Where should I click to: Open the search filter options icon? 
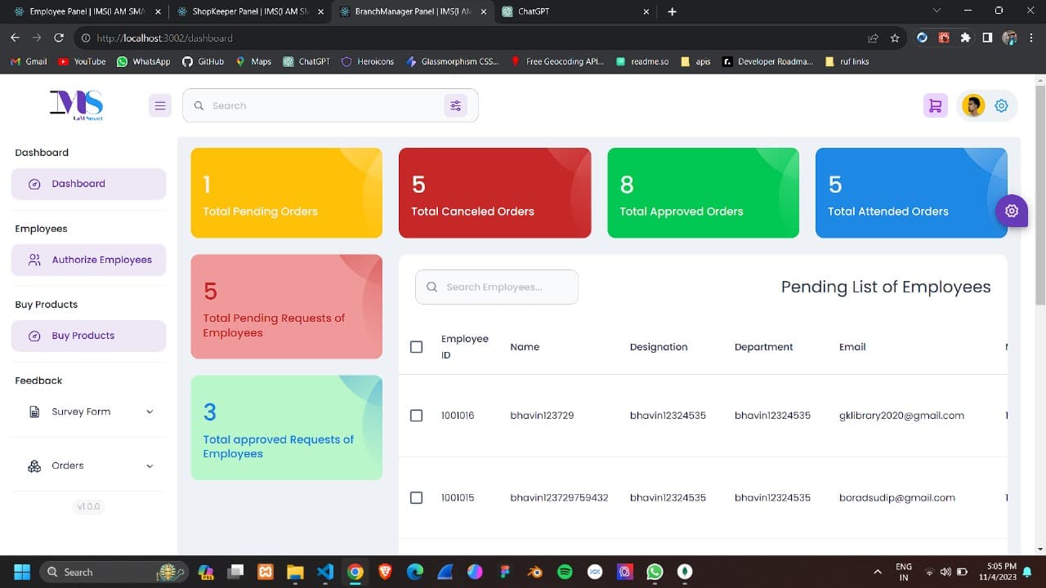(455, 105)
